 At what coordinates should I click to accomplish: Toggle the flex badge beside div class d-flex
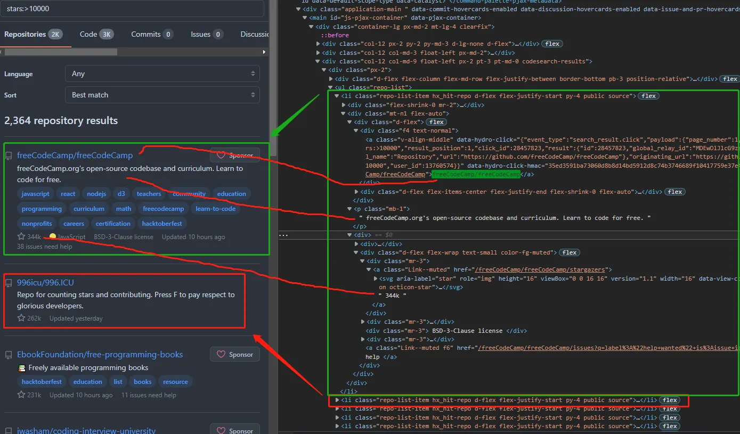[x=437, y=122]
